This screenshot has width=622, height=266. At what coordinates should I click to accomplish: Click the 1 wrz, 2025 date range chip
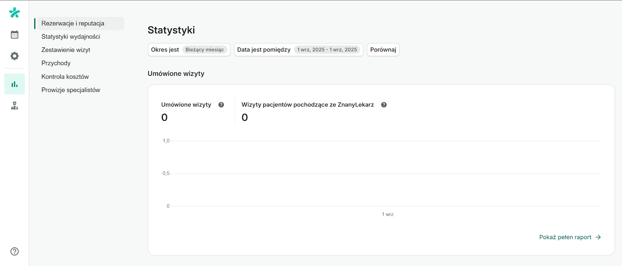[x=327, y=49]
